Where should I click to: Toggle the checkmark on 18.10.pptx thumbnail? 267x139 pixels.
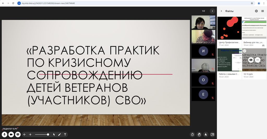[x=245, y=51]
